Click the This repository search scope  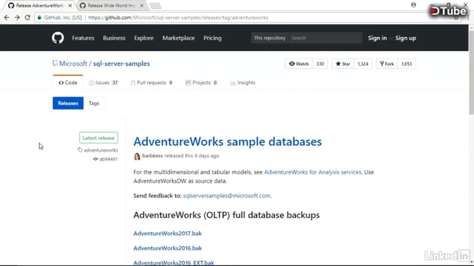click(270, 38)
